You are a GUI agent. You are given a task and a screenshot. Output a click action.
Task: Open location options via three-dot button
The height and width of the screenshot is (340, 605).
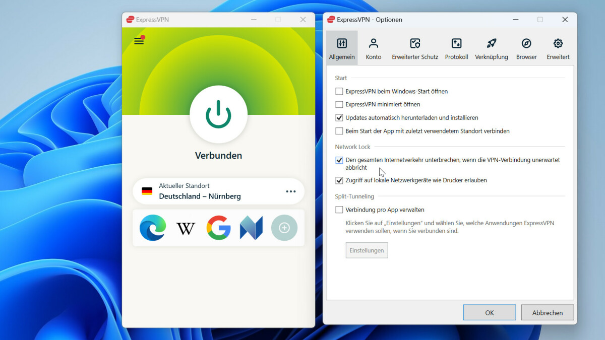[x=290, y=191]
